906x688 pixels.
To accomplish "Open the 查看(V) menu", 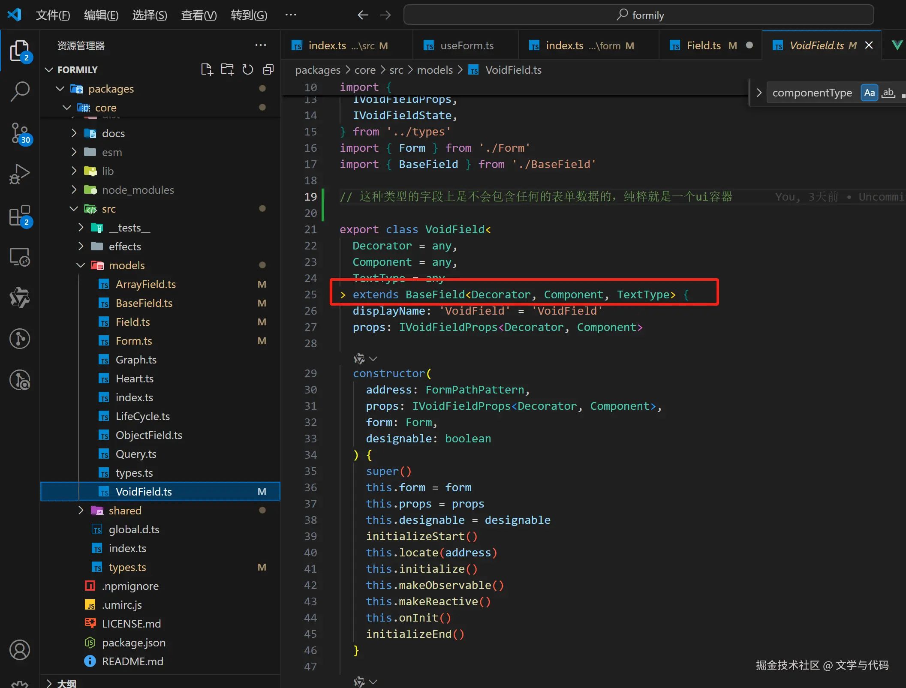I will pyautogui.click(x=199, y=15).
